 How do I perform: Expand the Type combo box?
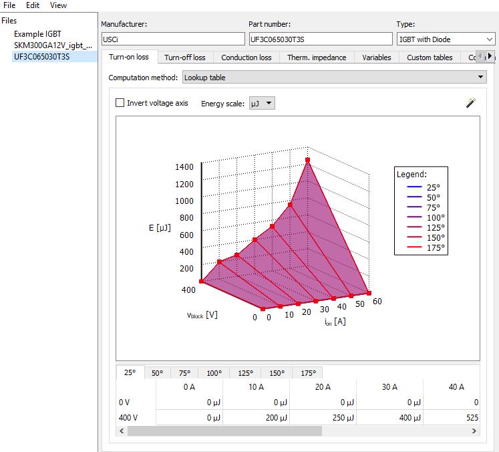446,39
